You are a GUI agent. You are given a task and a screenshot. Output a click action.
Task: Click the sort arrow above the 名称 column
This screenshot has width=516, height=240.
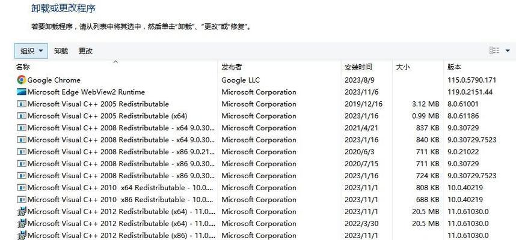[115, 61]
